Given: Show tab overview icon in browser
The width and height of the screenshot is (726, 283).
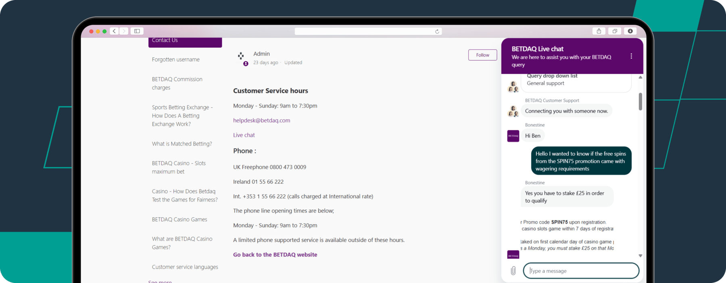Looking at the screenshot, I should pyautogui.click(x=615, y=31).
